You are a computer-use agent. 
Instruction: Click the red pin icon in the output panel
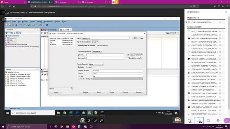click(42, 75)
